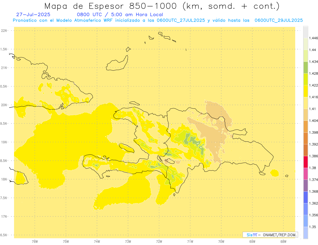The image size is (318, 245).
Task: Click the purple segment between 1.368 and 1.374
Action: [x=306, y=186]
